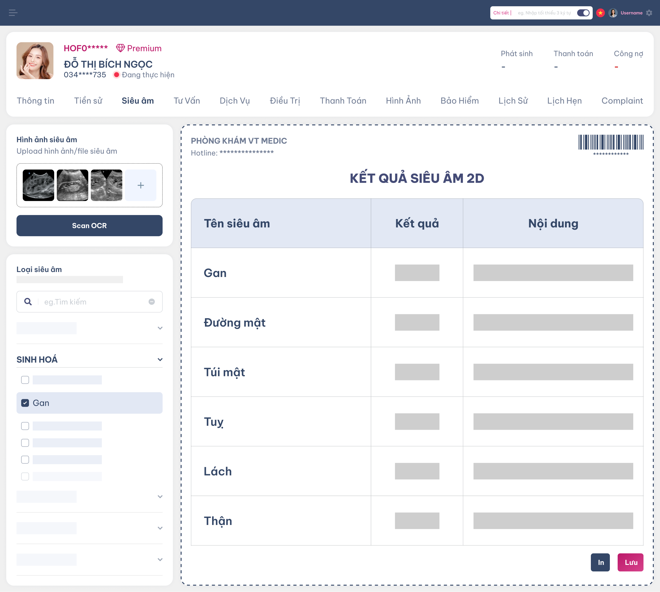Collapse the SINH HOÁ section
This screenshot has height=592, width=660.
tap(160, 360)
